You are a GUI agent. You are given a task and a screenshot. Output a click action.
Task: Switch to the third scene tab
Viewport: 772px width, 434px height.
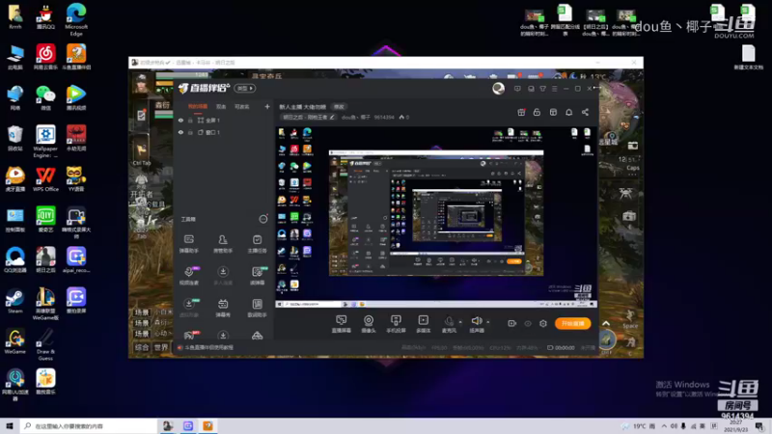pyautogui.click(x=242, y=106)
